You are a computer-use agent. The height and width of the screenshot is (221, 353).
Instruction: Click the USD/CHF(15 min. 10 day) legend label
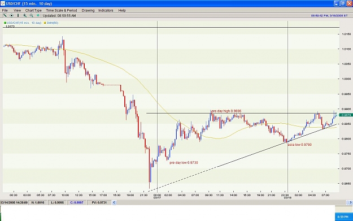coord(24,23)
